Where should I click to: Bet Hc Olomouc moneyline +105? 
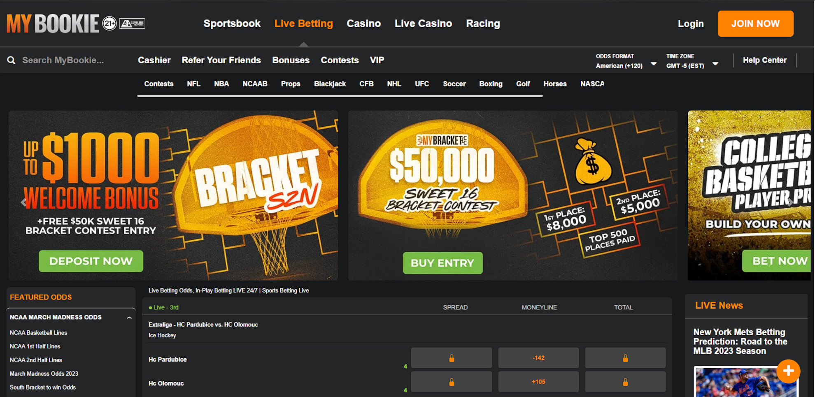point(538,382)
